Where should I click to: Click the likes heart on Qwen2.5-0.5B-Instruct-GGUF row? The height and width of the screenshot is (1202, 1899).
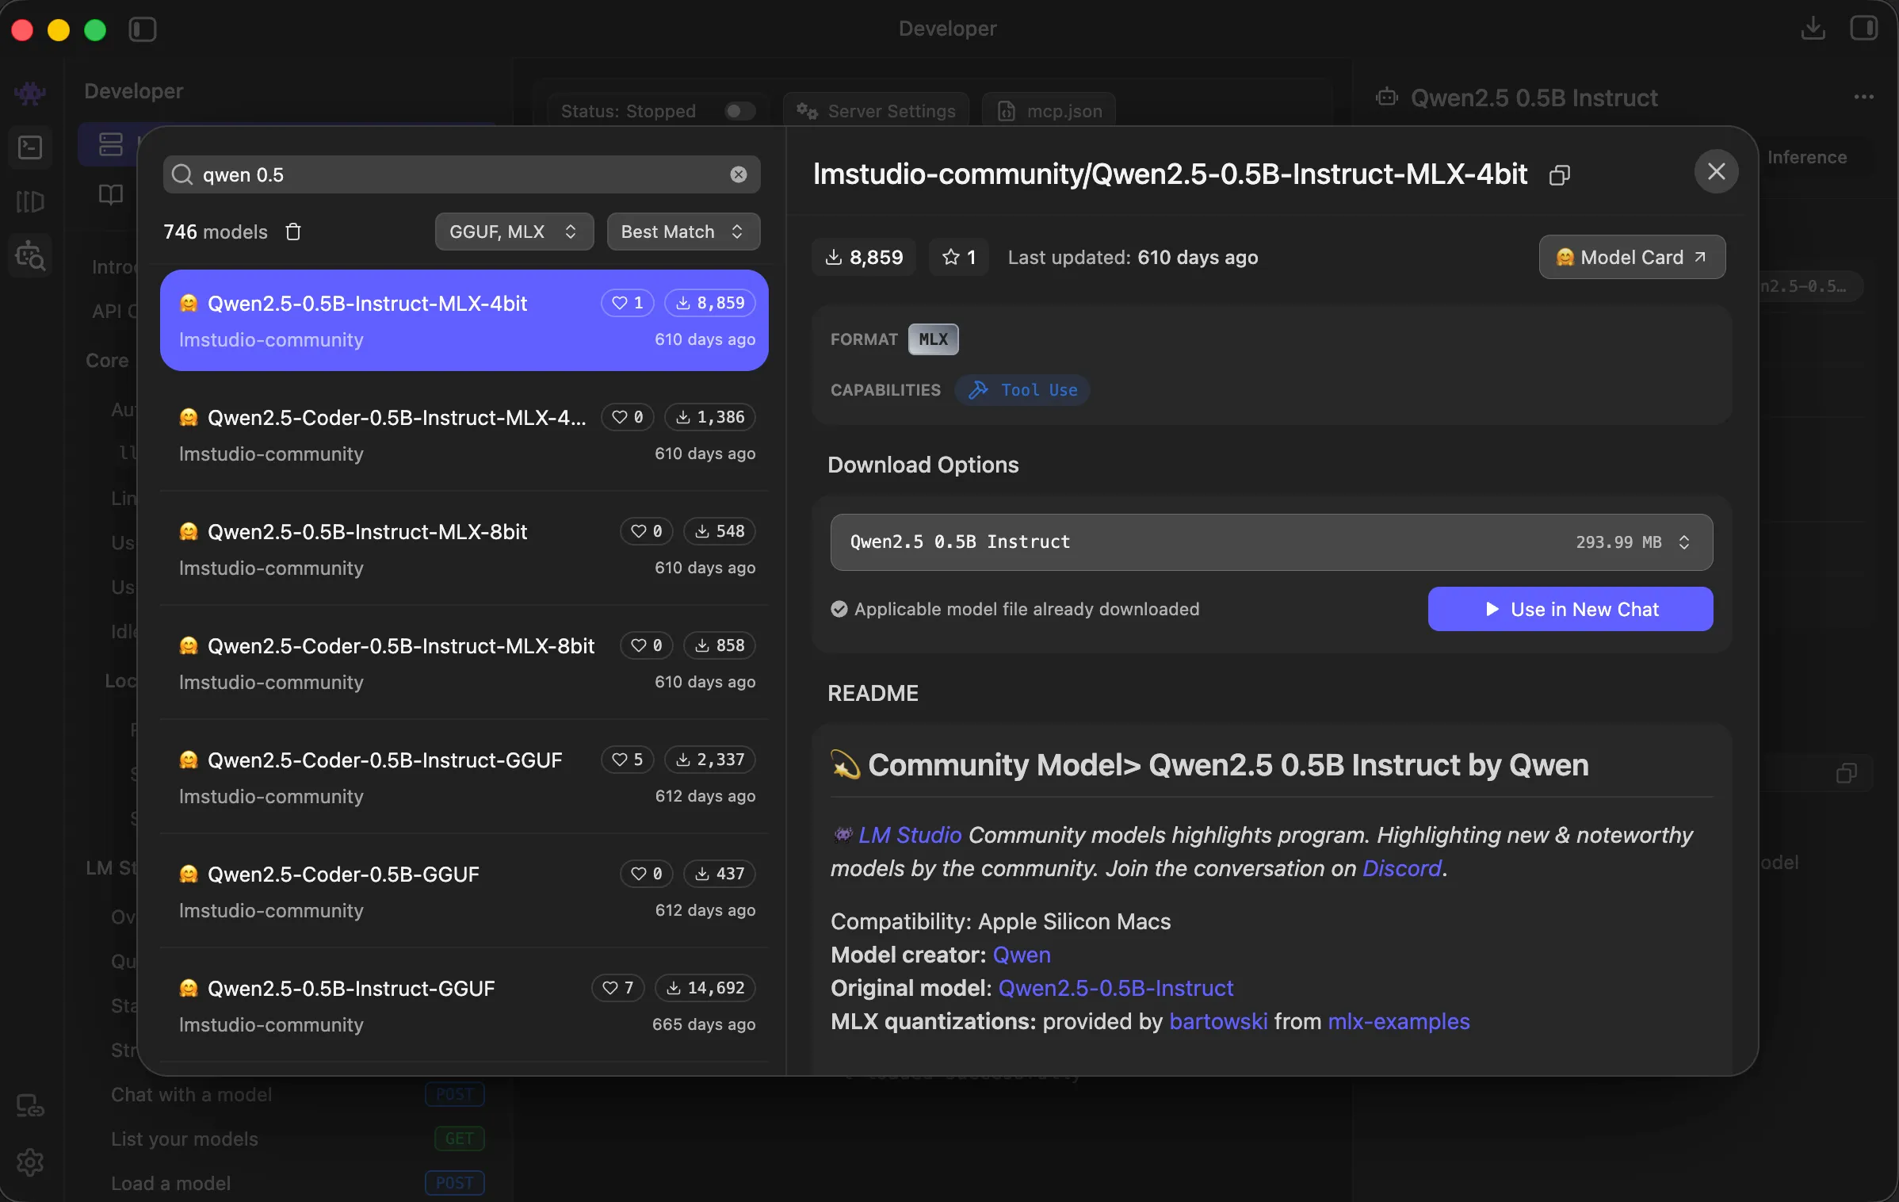point(617,988)
